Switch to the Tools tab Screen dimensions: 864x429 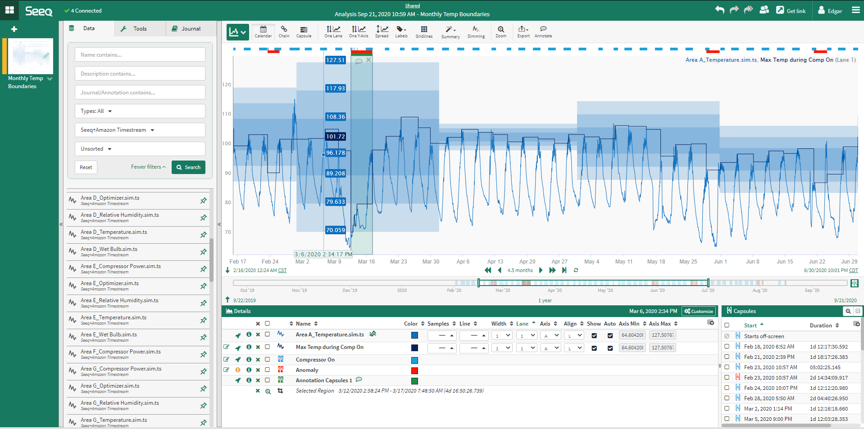click(x=140, y=28)
